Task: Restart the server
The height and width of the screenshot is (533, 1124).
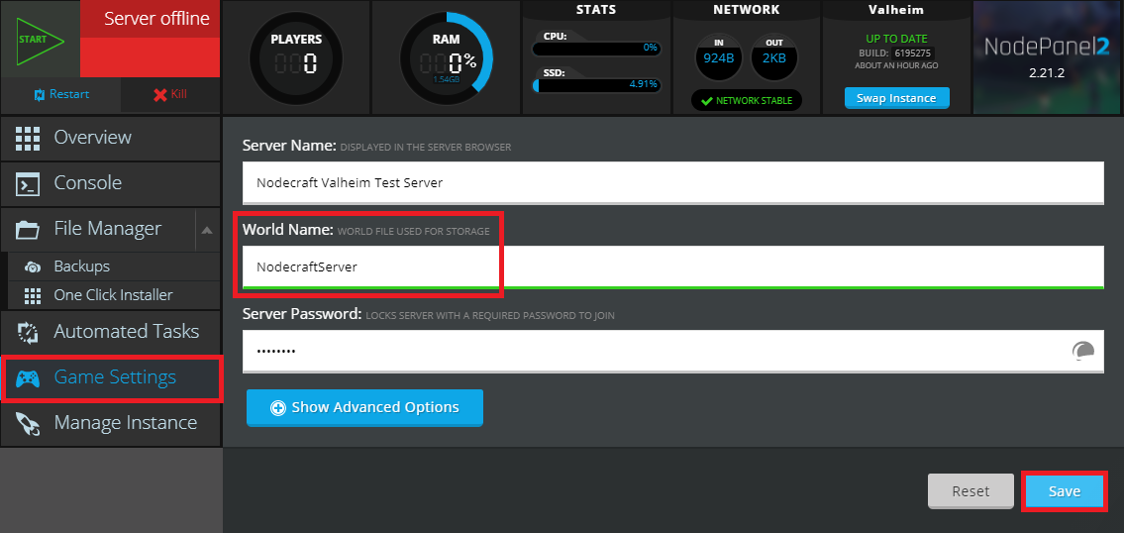Action: point(60,94)
